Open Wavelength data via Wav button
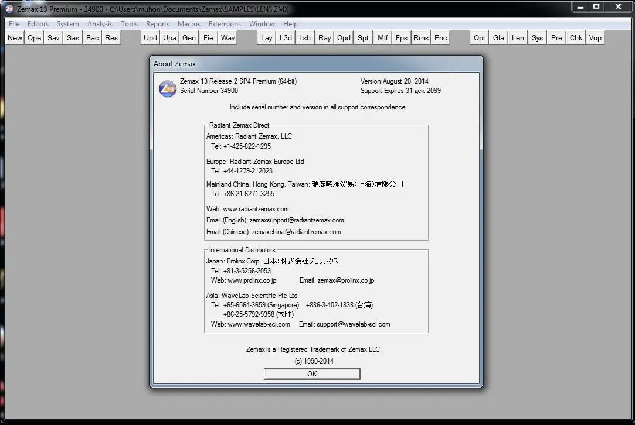Screen dimensions: 635x425 228,38
